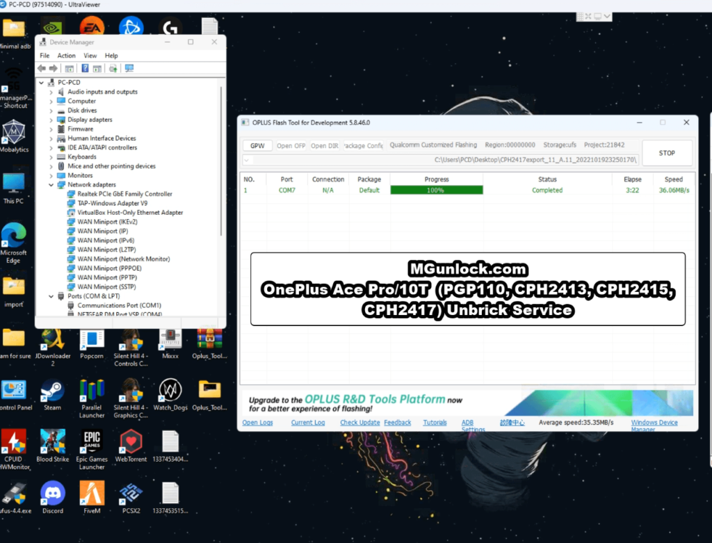712x543 pixels.
Task: Select Communications Port (COM1)
Action: pyautogui.click(x=119, y=305)
